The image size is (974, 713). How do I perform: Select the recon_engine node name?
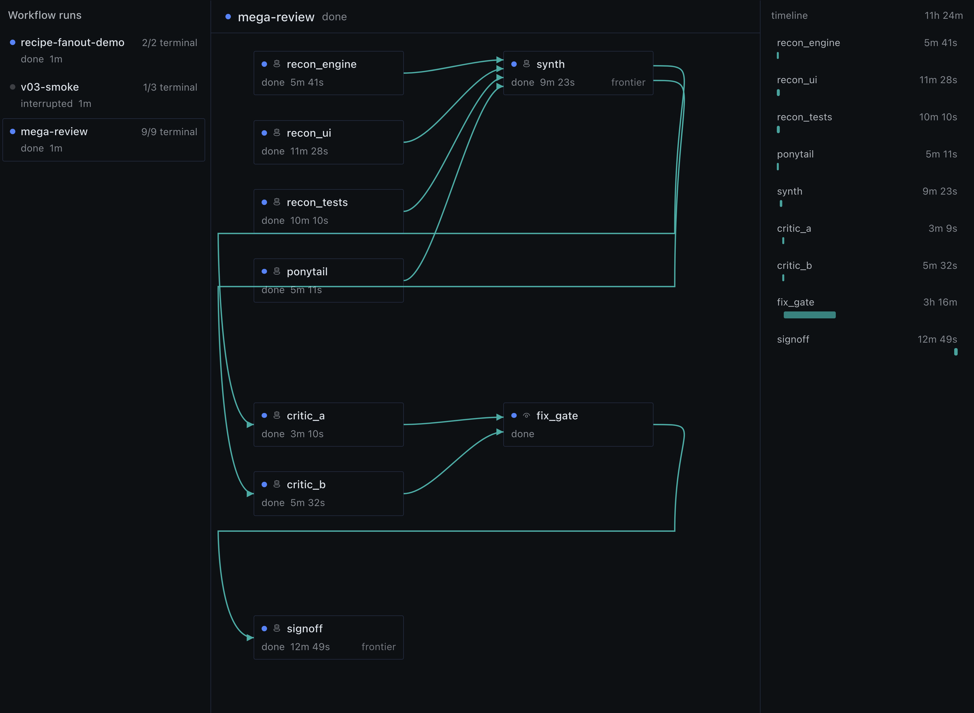pos(322,64)
